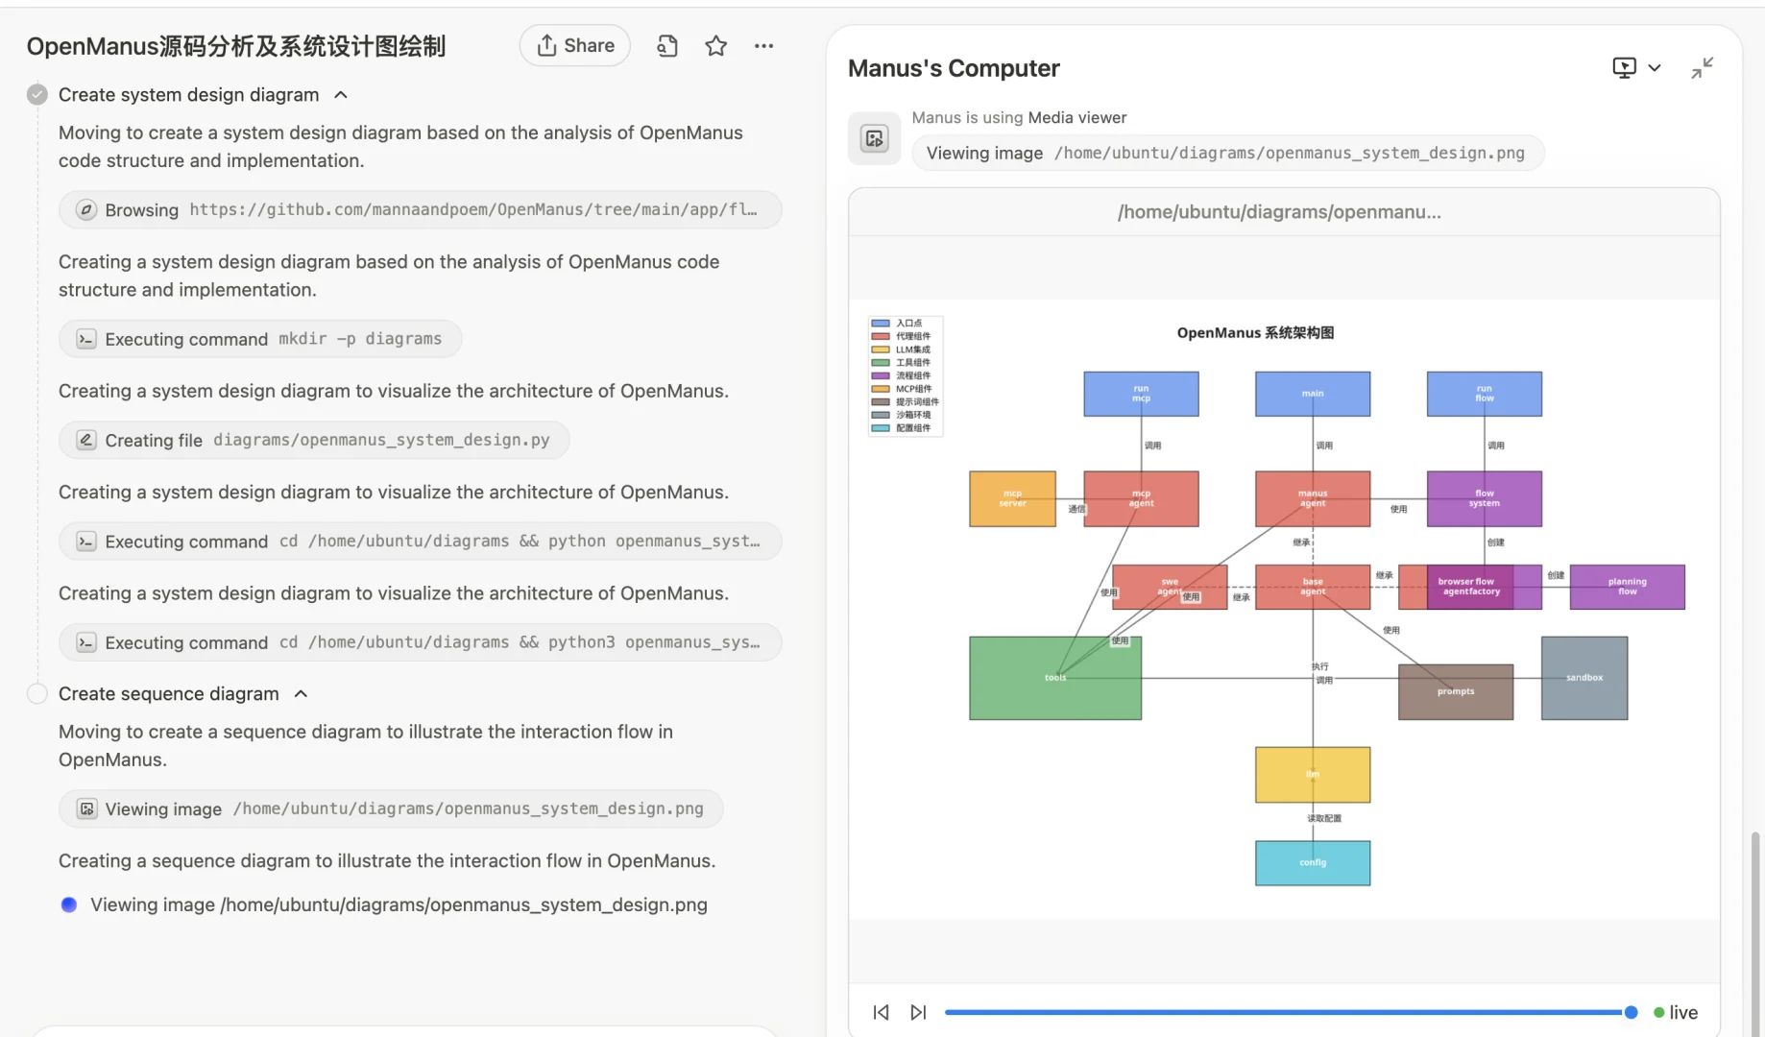The height and width of the screenshot is (1037, 1765).
Task: Open the Share dialog
Action: point(574,45)
